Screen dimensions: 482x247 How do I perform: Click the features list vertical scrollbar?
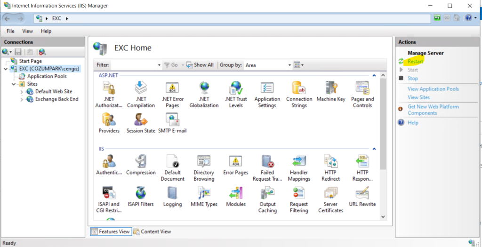383,123
